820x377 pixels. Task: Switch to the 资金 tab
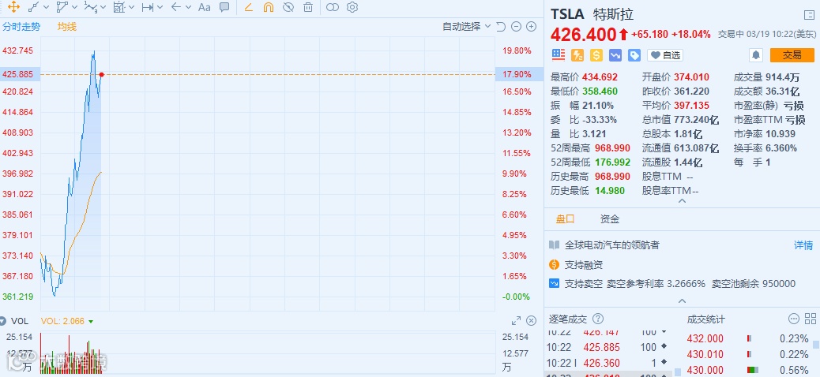tap(610, 218)
